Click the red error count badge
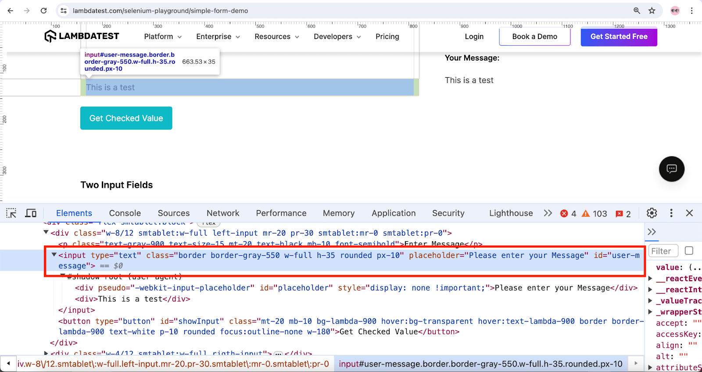 point(568,214)
